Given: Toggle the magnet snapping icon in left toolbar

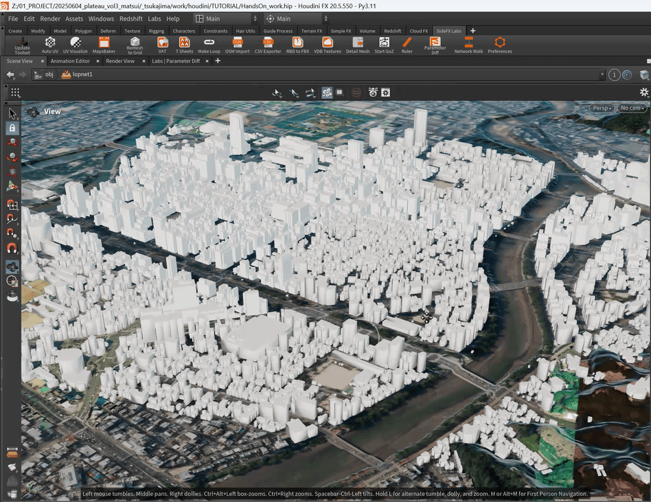Looking at the screenshot, I should coord(12,249).
